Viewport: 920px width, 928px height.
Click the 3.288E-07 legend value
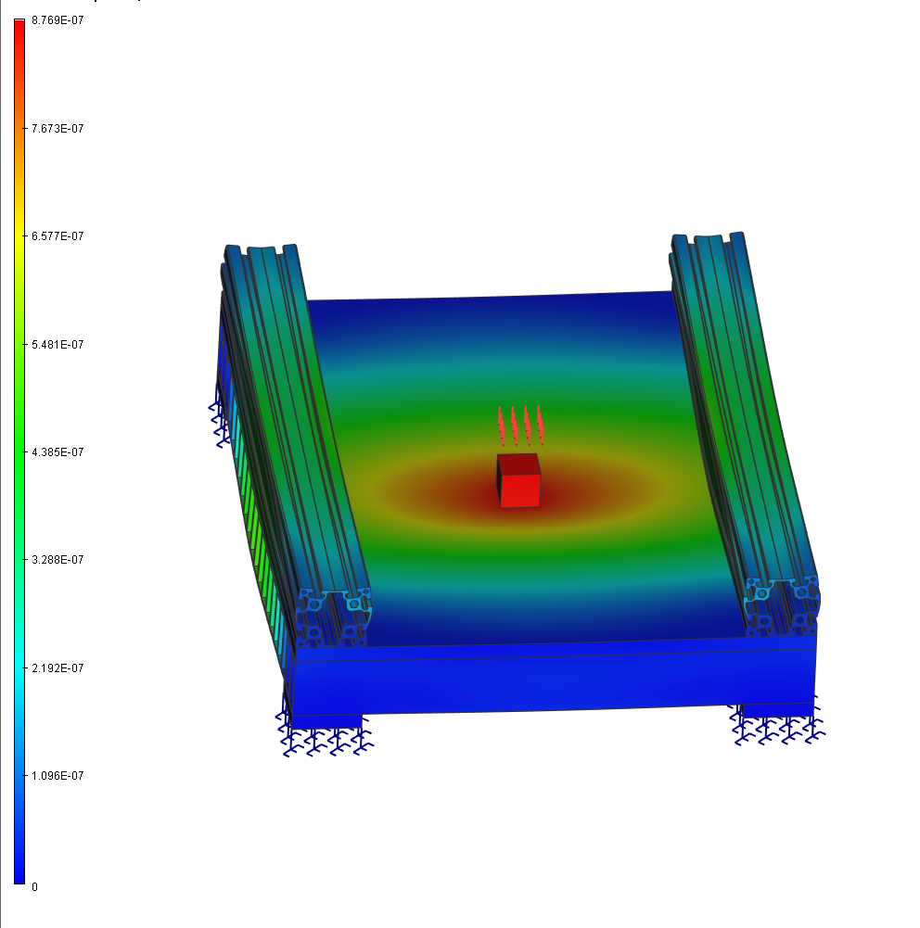pyautogui.click(x=57, y=560)
